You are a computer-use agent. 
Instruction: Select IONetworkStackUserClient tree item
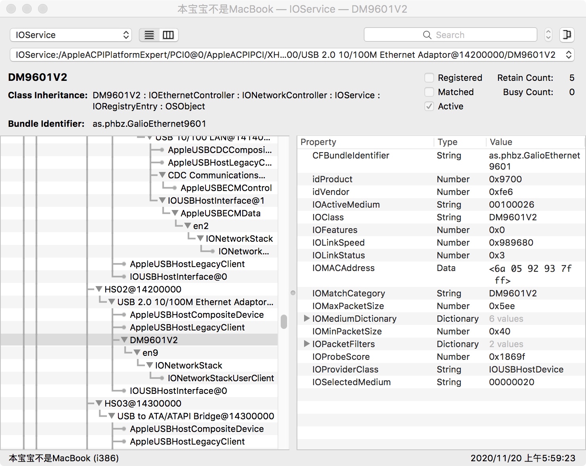pyautogui.click(x=221, y=378)
